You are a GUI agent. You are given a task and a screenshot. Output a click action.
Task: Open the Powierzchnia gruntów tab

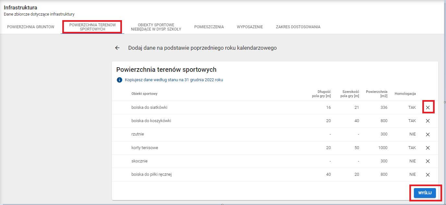pos(31,27)
